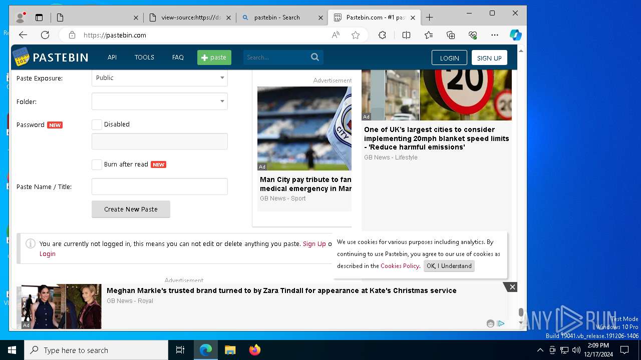Launch Firefox from the taskbar
The height and width of the screenshot is (360, 641).
255,350
